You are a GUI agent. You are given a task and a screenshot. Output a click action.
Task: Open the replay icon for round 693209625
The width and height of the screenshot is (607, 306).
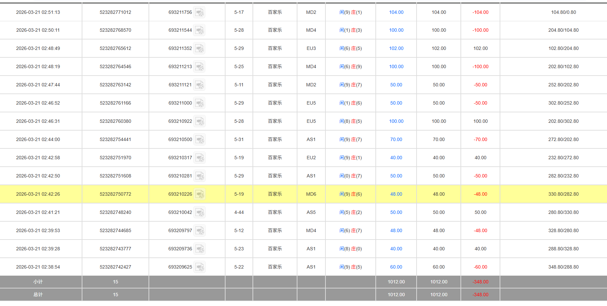point(200,267)
